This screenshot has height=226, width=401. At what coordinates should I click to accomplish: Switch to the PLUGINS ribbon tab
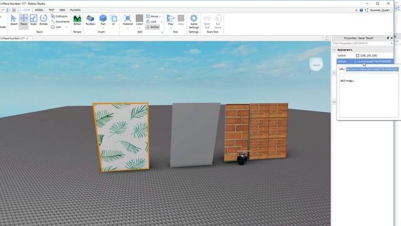click(75, 10)
